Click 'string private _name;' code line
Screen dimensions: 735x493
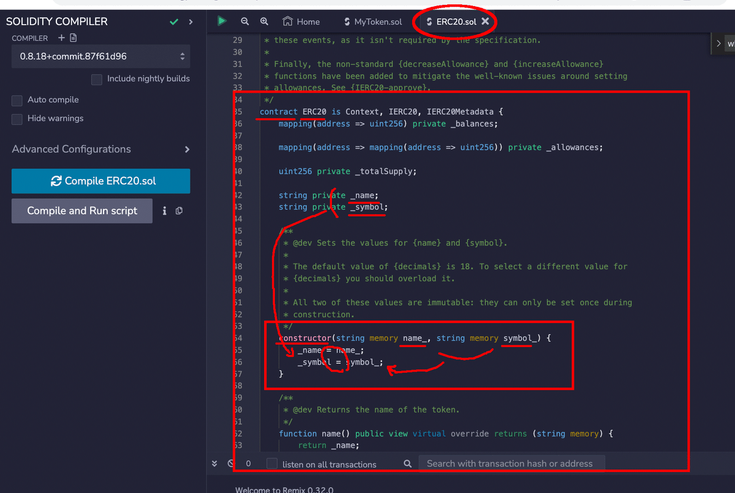(328, 196)
